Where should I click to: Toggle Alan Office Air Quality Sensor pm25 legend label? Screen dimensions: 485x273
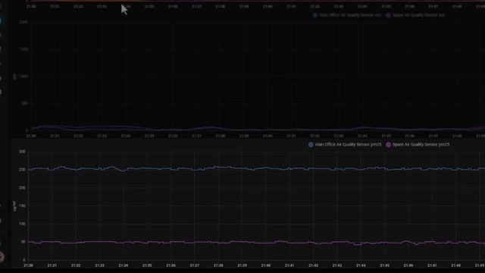348,145
